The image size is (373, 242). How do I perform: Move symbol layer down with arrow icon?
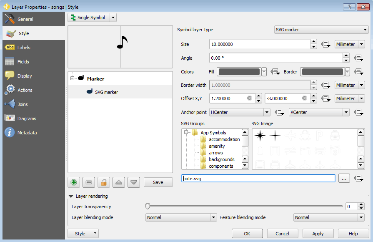point(133,182)
